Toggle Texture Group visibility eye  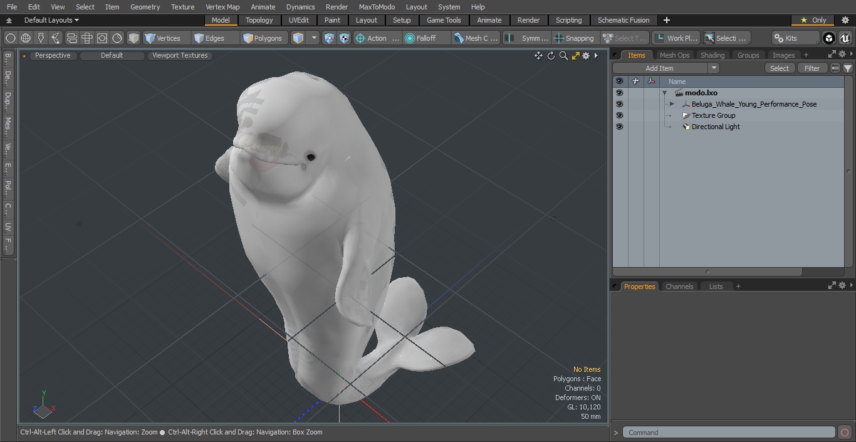coord(619,115)
